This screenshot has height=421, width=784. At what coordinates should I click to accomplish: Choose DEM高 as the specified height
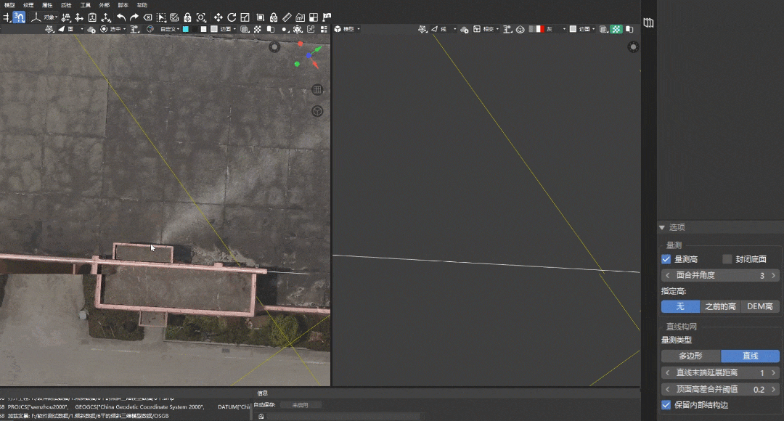[x=760, y=306]
